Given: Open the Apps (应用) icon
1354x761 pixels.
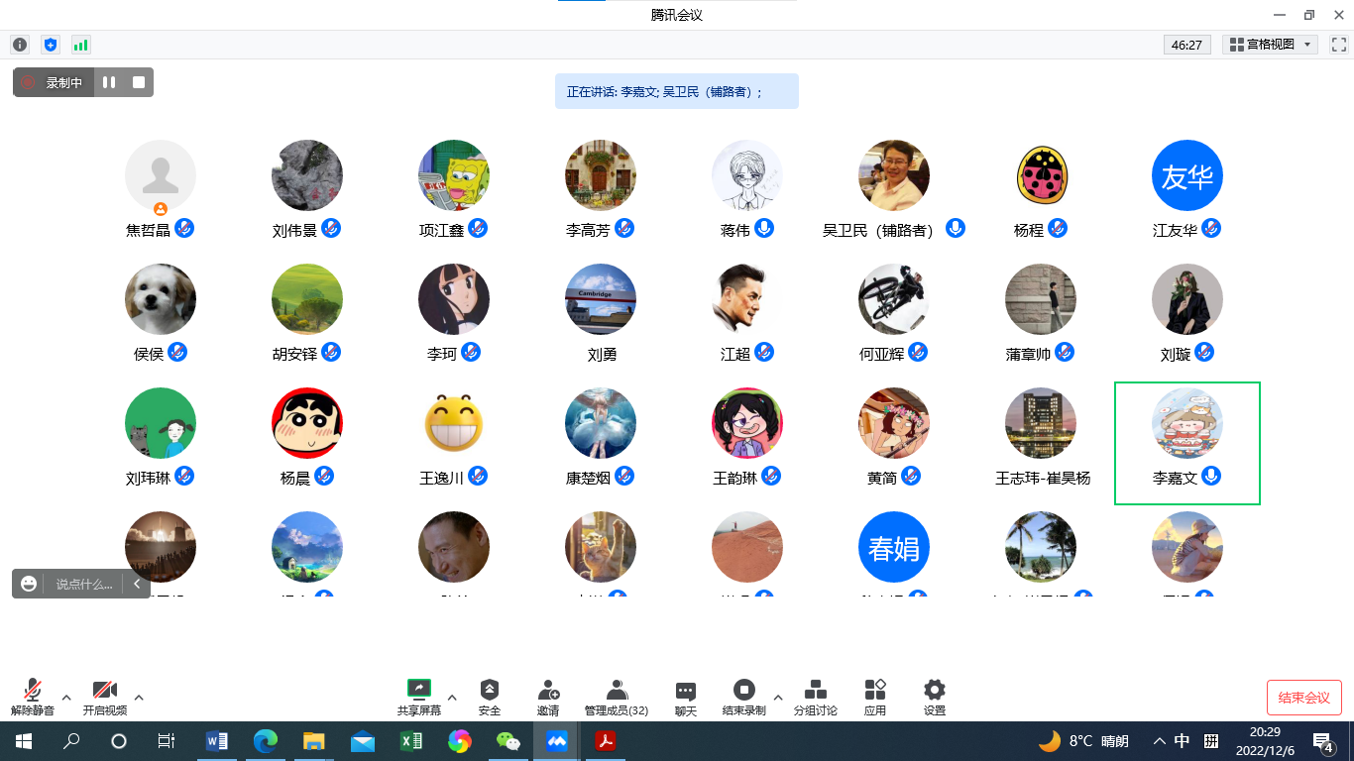Looking at the screenshot, I should [x=874, y=691].
